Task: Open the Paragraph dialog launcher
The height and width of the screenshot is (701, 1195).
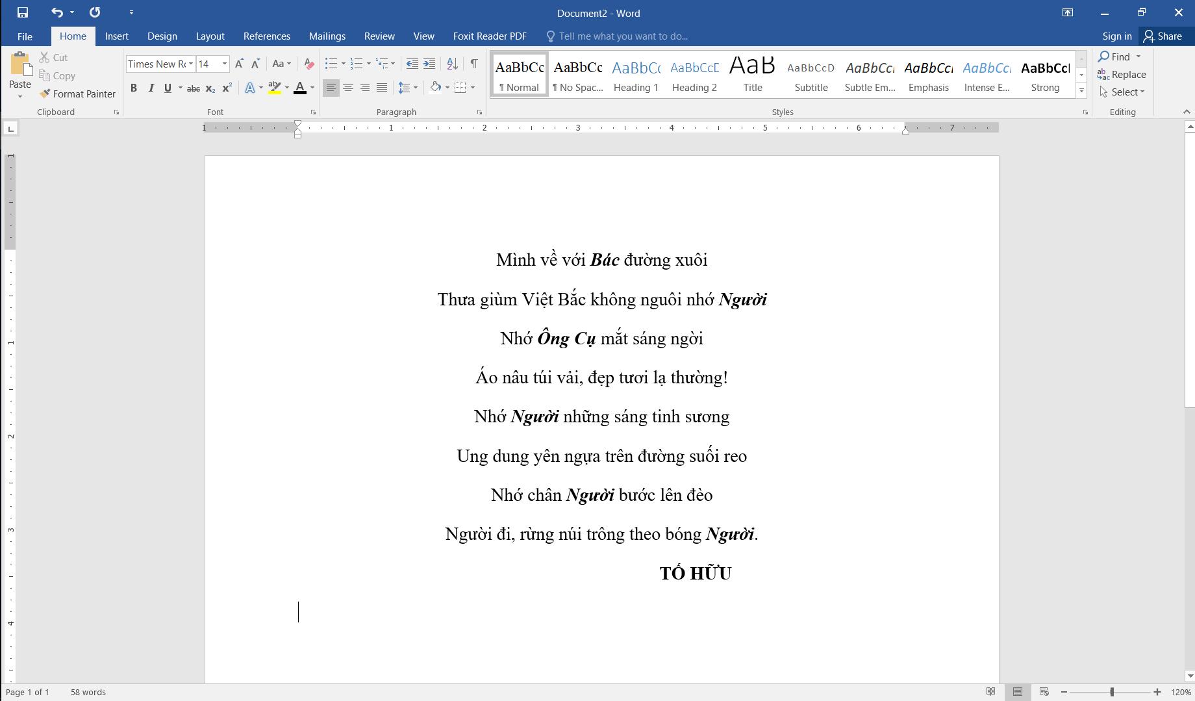Action: (480, 112)
